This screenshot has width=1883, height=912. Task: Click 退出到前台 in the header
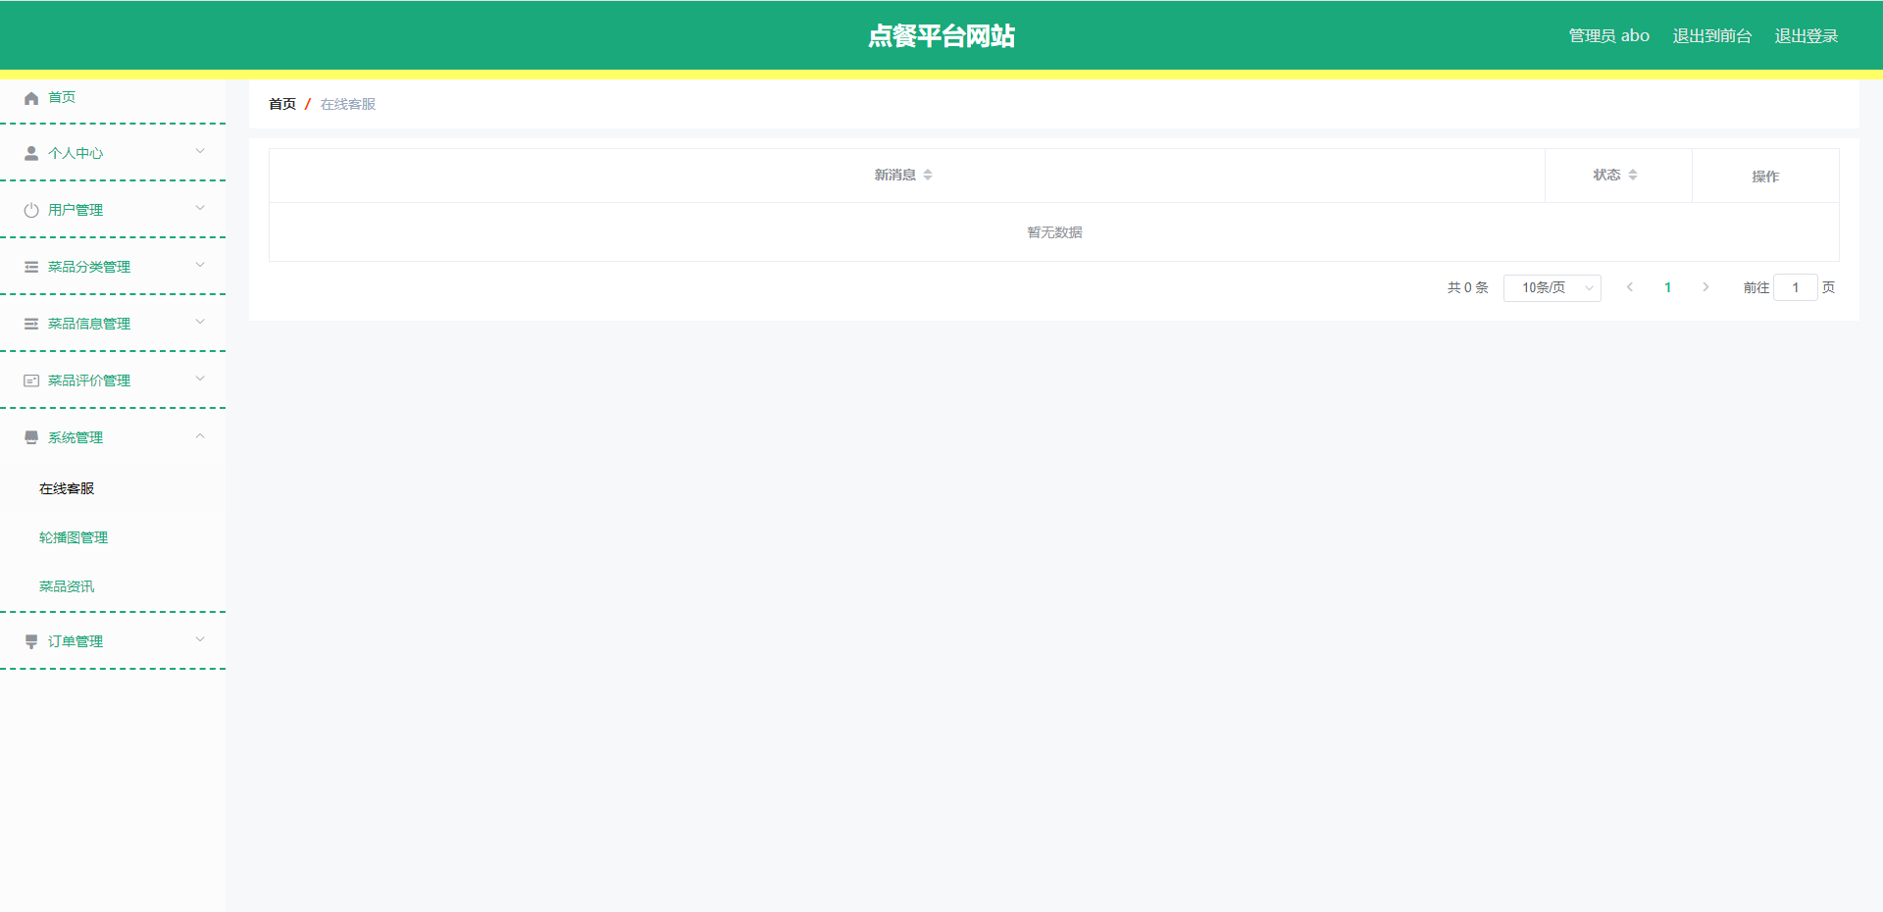tap(1711, 36)
